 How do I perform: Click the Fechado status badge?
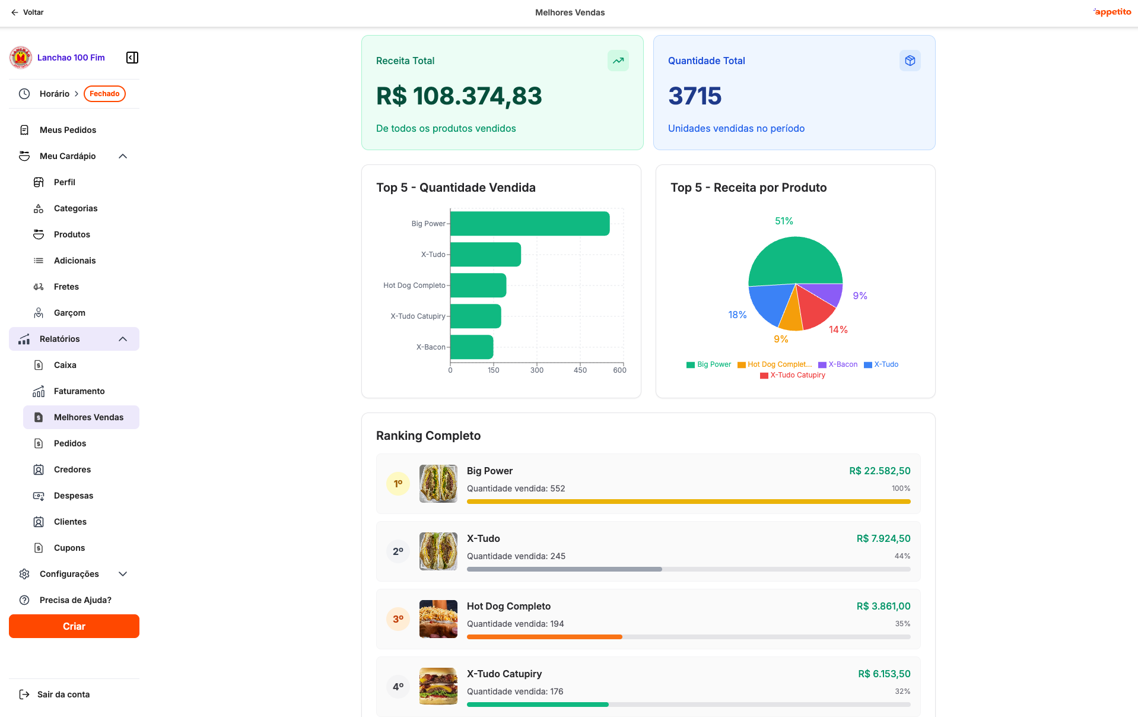tap(104, 94)
